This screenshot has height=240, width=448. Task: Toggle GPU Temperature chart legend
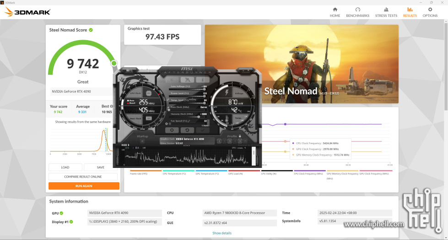click(211, 173)
